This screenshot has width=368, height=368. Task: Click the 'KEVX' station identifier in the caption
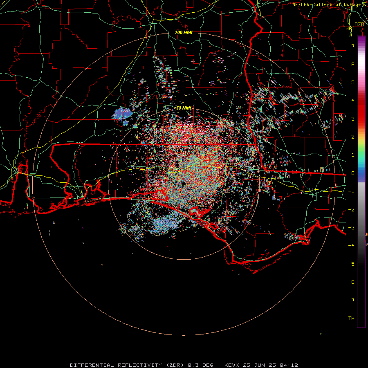click(x=232, y=365)
